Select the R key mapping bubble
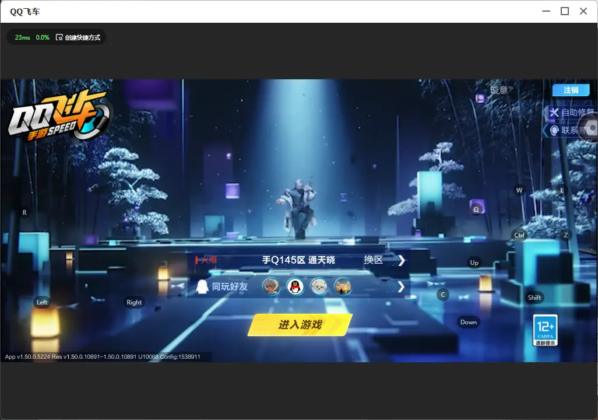The image size is (598, 420). click(24, 212)
